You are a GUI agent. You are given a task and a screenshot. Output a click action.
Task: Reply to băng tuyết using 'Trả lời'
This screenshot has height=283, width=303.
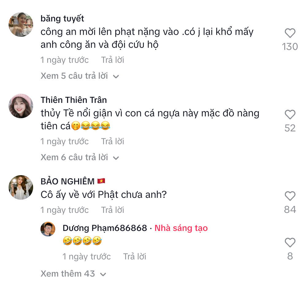113,60
